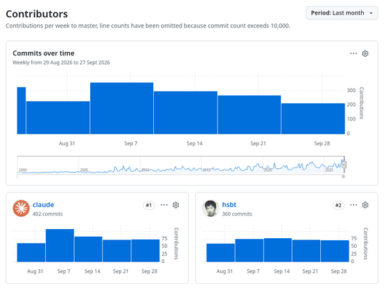Screen dimensions: 384x288
Task: Click claude's tallest Sep 7 commit bar
Action: pos(60,246)
